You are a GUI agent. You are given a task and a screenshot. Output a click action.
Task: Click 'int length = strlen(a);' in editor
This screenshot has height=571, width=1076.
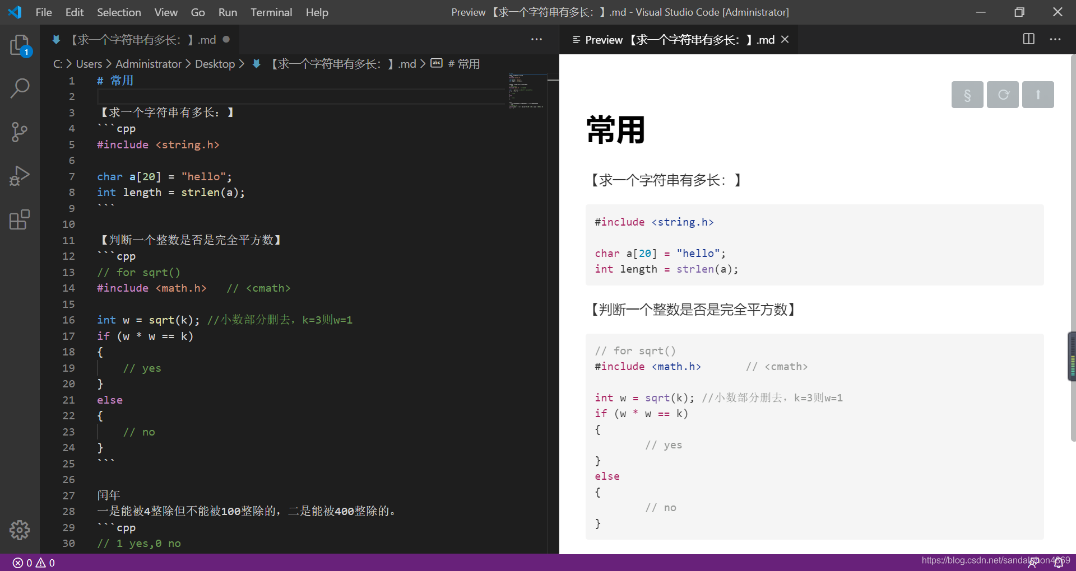tap(171, 192)
